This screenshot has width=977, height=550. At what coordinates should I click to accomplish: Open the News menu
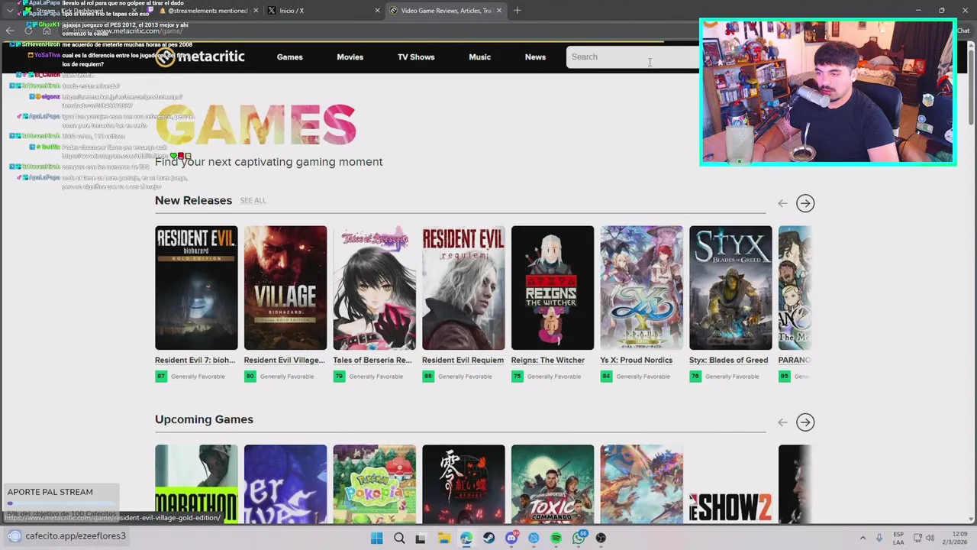click(x=535, y=57)
